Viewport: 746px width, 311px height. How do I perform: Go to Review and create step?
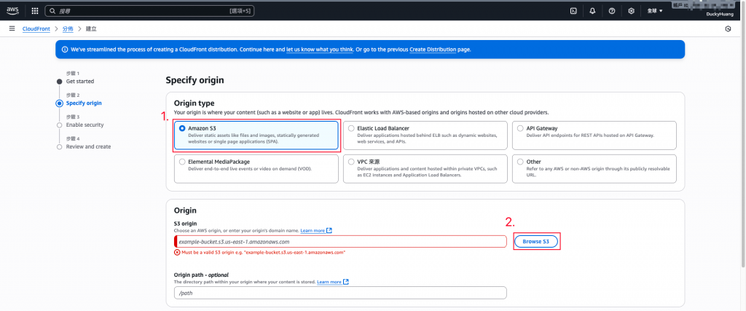(88, 147)
